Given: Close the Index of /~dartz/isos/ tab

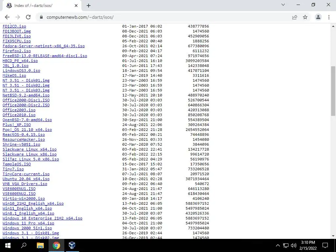Looking at the screenshot, I should pyautogui.click(x=76, y=6).
